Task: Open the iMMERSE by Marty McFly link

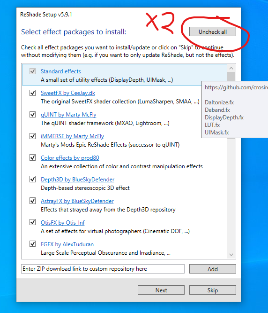Action: (x=72, y=136)
